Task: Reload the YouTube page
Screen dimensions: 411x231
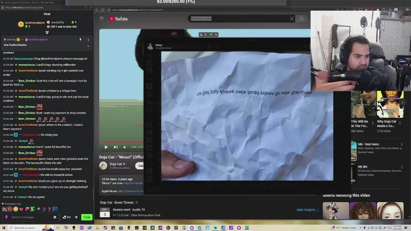Action: point(103,10)
